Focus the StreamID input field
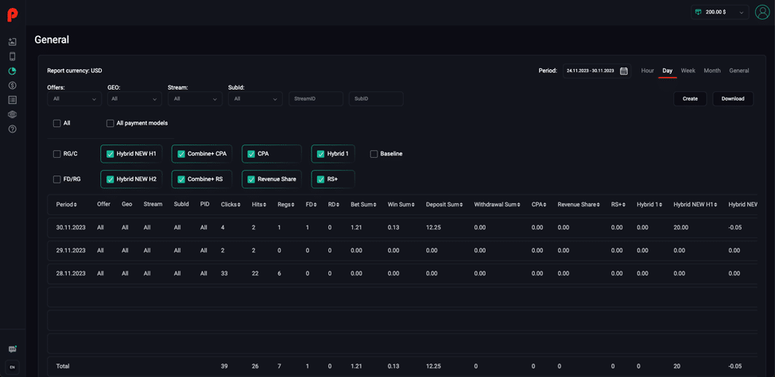The image size is (775, 377). [316, 98]
